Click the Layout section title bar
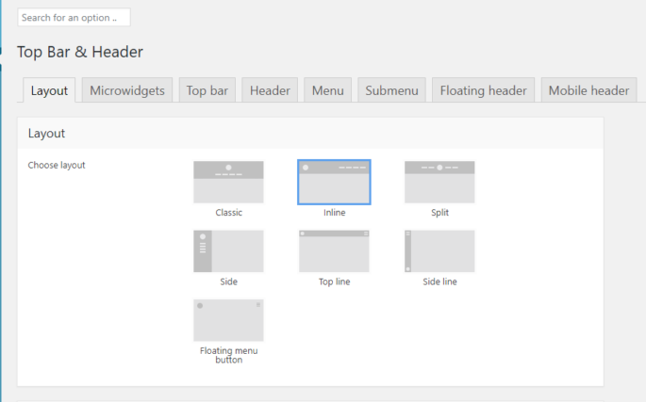 point(309,134)
